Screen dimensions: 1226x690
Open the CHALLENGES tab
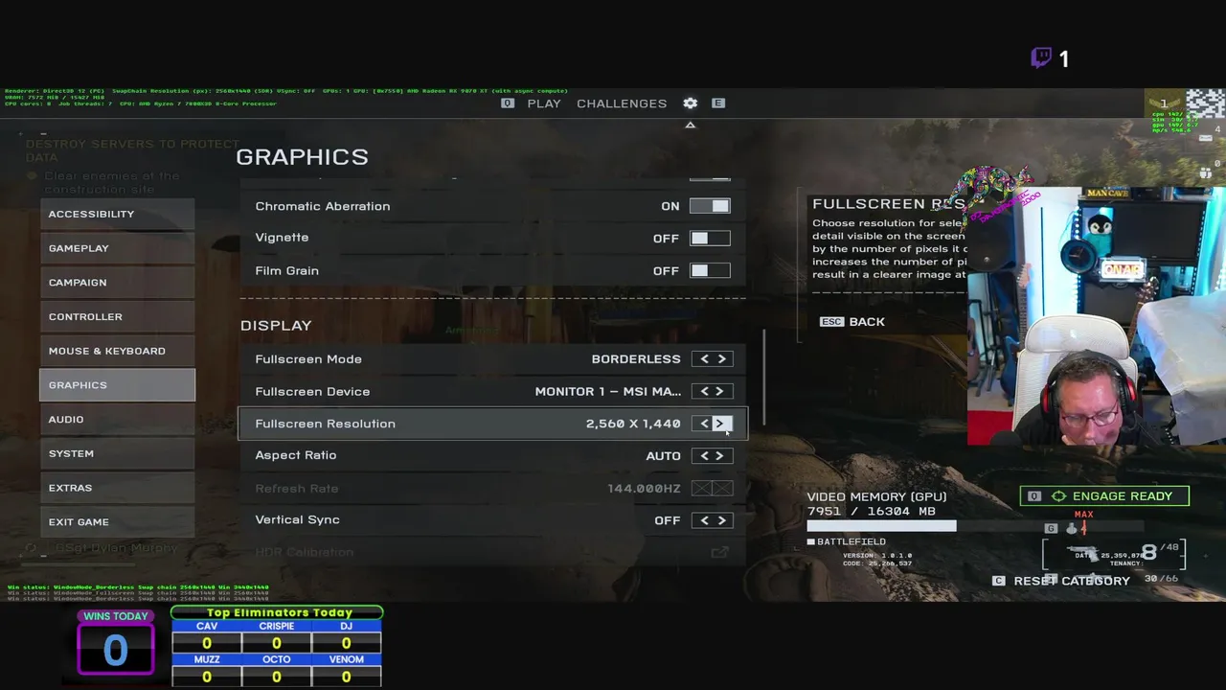622,103
